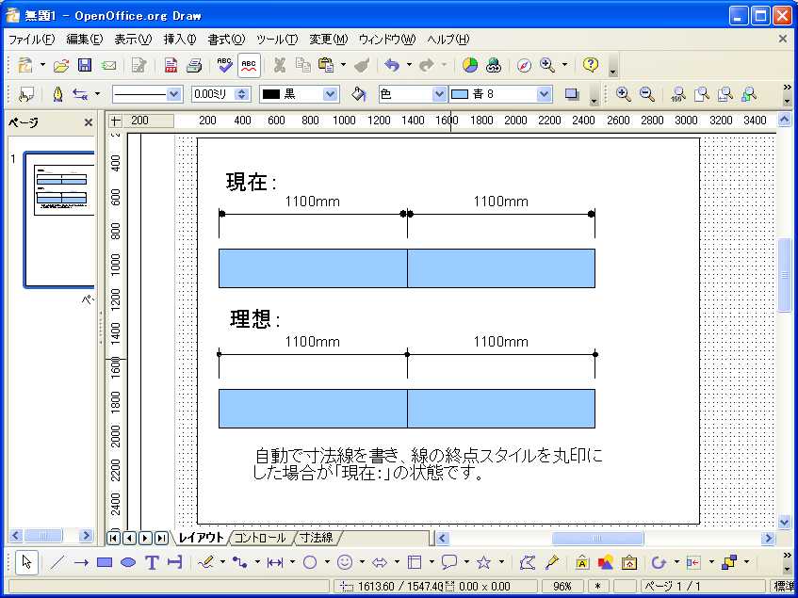Screen dimensions: 798x598
Task: Open the area fill type dropdown 色
Action: click(x=439, y=94)
